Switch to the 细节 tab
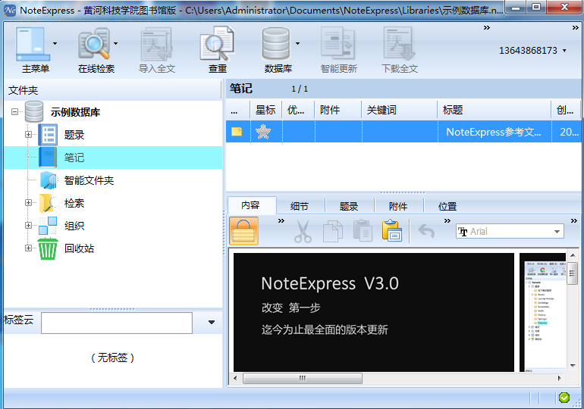The width and height of the screenshot is (584, 409). (x=299, y=206)
